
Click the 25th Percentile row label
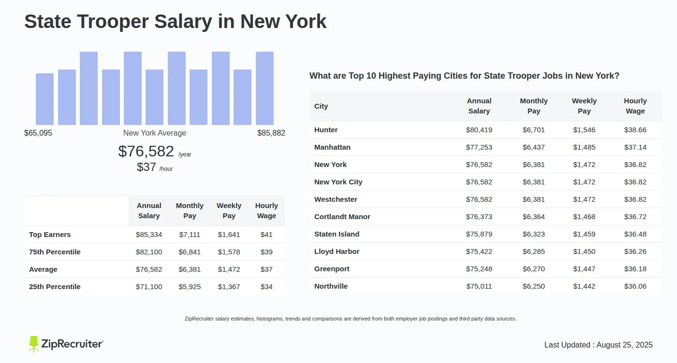(x=55, y=287)
